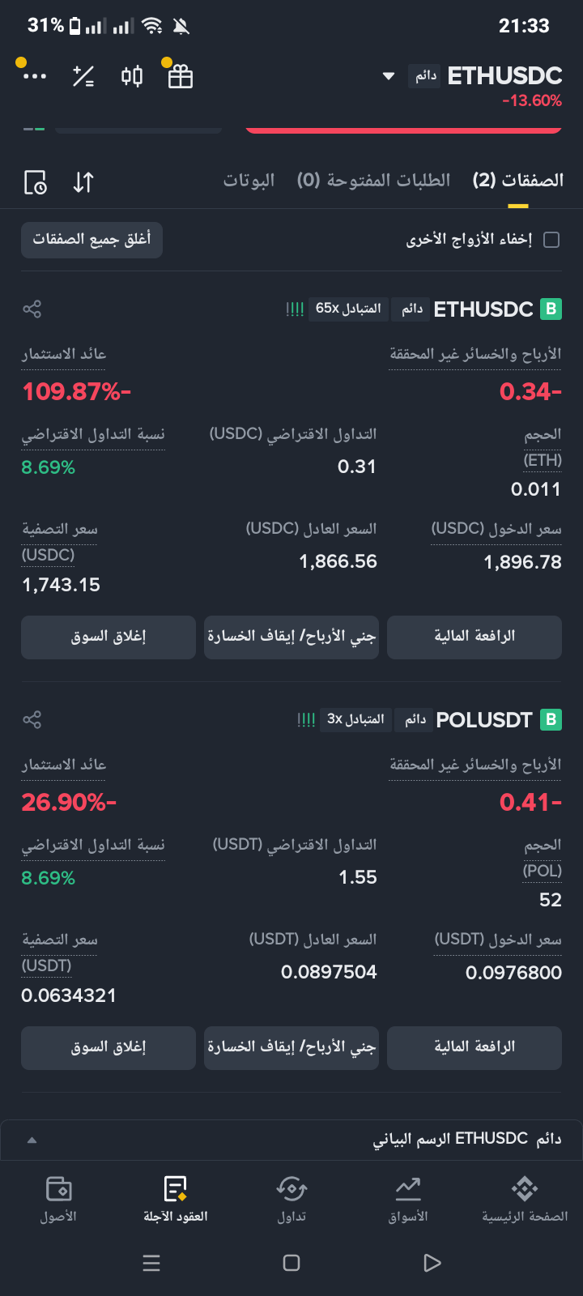
Task: Open the calculator plus-minus icon
Action: [83, 76]
